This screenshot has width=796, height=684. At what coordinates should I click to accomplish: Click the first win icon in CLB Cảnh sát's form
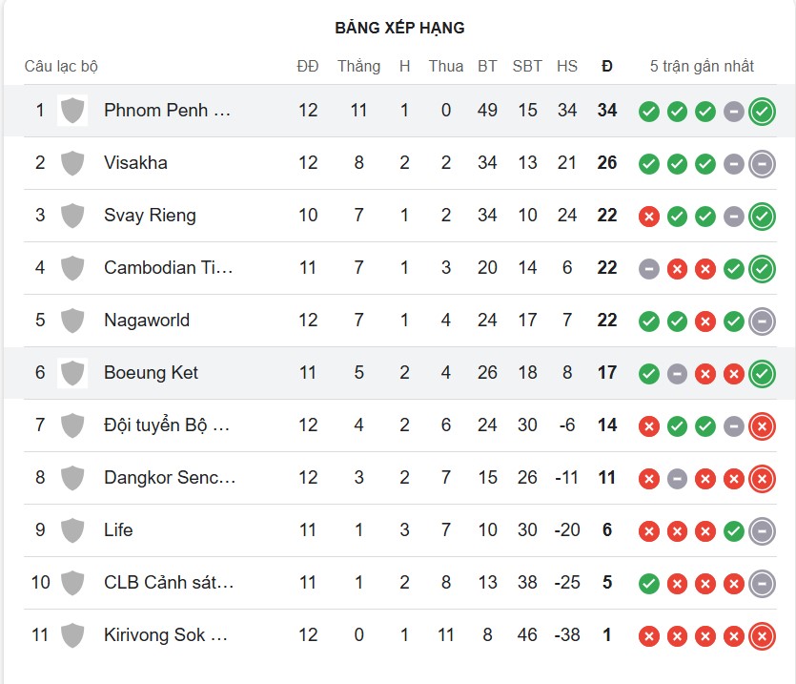click(649, 583)
